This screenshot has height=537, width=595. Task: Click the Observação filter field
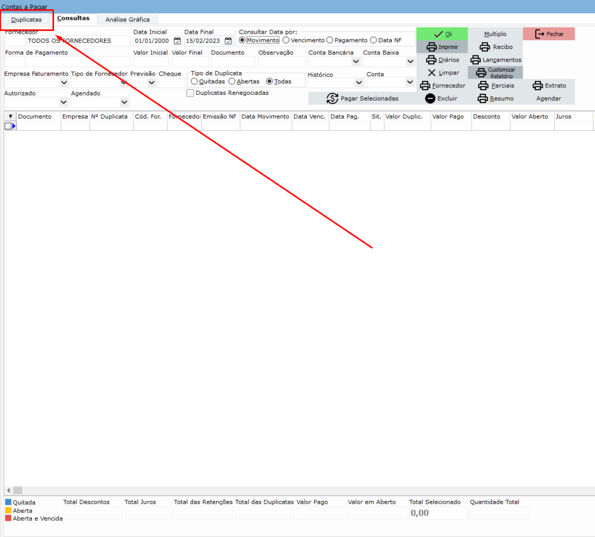[282, 61]
